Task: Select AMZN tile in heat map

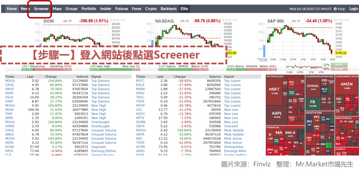Action: pyautogui.click(x=347, y=86)
